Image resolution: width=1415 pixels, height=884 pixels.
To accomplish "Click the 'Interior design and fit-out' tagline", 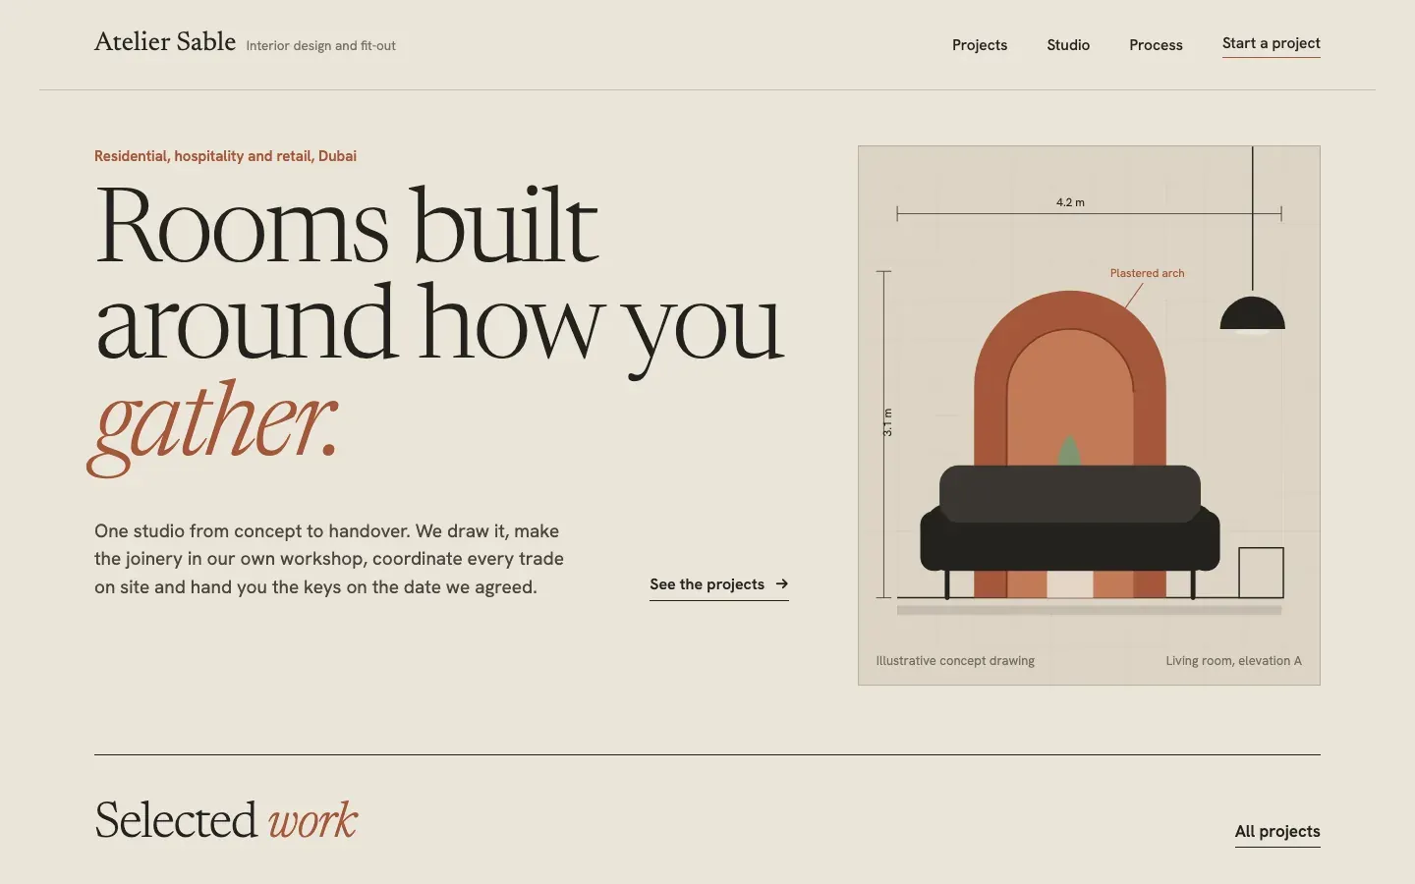I will pos(321,46).
